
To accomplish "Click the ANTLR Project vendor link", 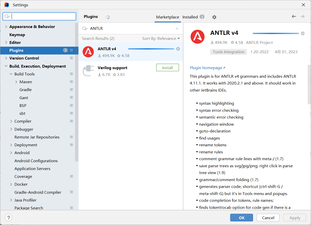I will [259, 43].
